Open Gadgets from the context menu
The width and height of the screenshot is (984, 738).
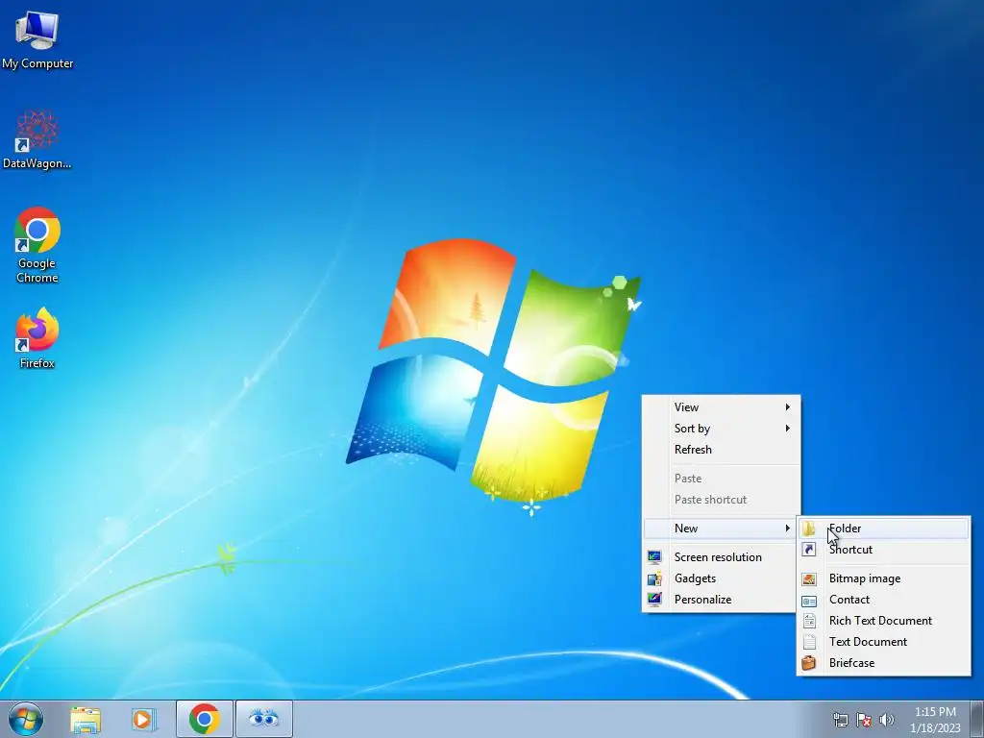pos(722,578)
